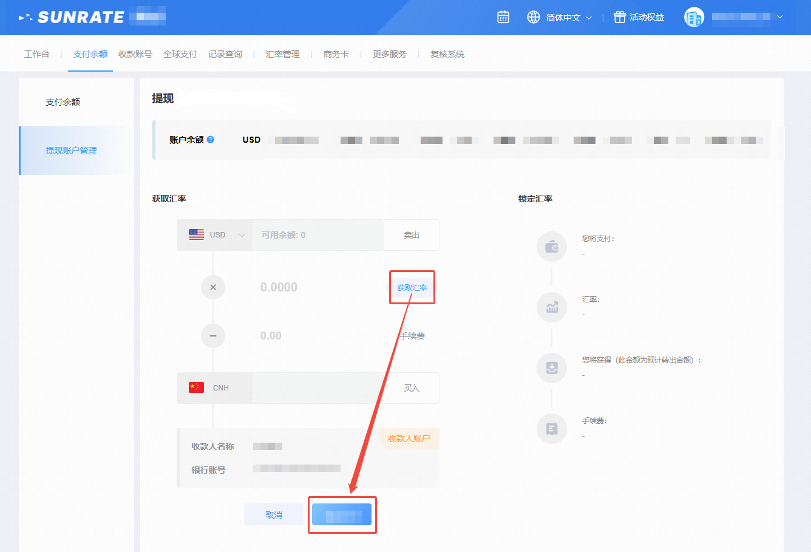Click the download icon beside 您将获得
Screen dimensions: 811x552
click(552, 368)
